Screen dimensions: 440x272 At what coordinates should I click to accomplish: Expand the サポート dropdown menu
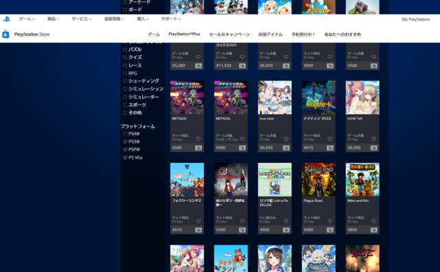pos(171,19)
